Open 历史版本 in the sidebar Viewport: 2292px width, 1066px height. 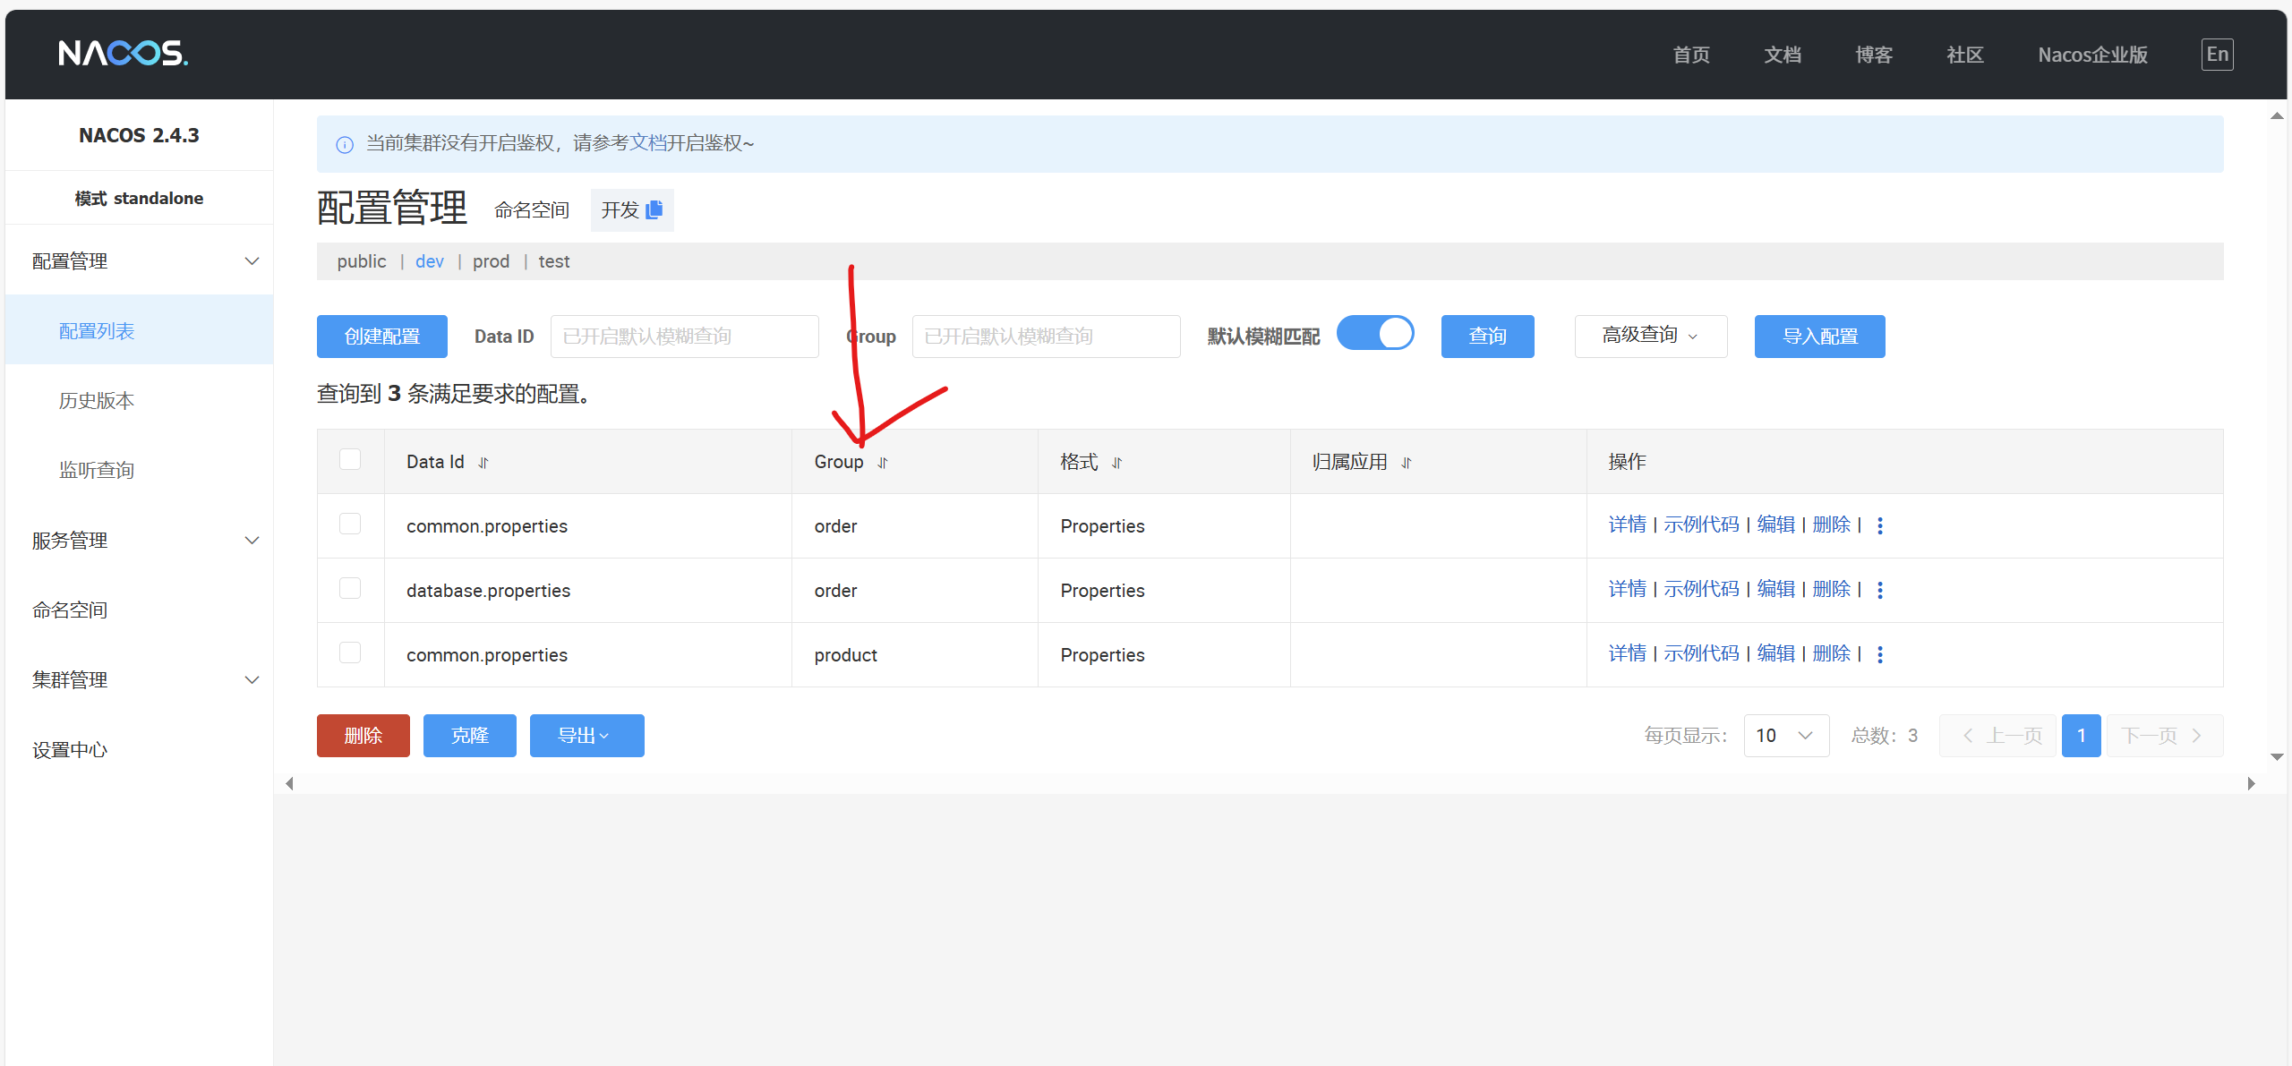(x=139, y=400)
